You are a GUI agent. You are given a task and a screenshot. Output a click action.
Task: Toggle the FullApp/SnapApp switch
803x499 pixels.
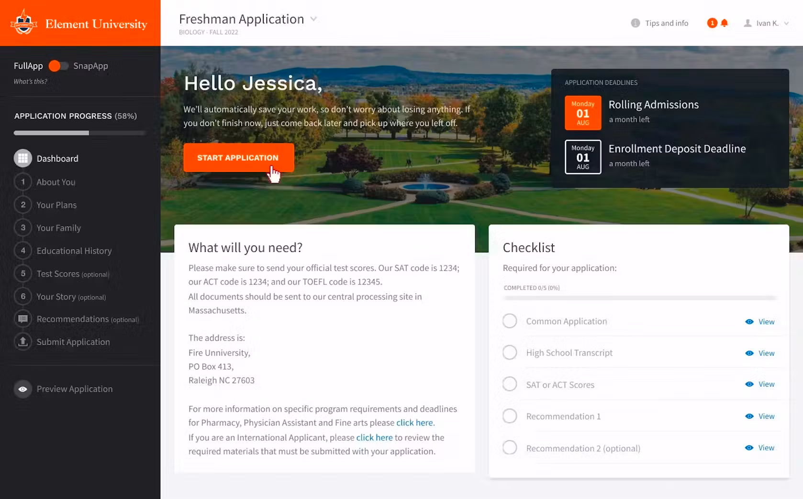(x=58, y=66)
